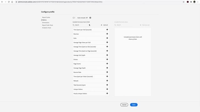The height and width of the screenshot is (112, 200).
Task: Select the 'Entries' row text
Action: pos(76,59)
